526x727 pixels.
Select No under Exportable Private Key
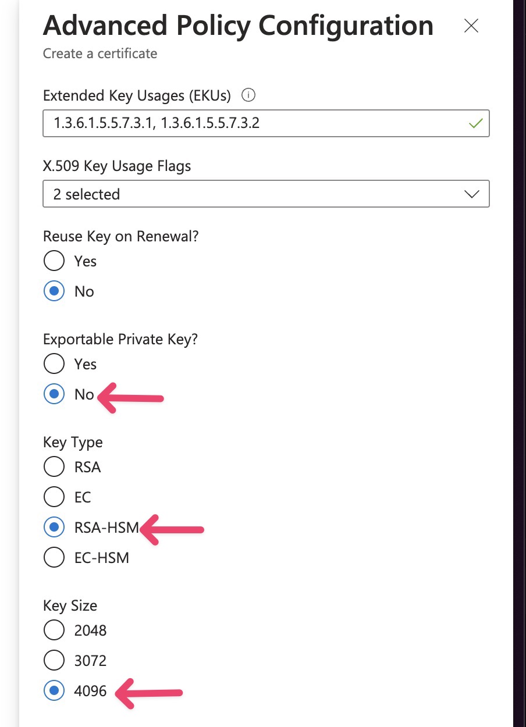pyautogui.click(x=54, y=394)
